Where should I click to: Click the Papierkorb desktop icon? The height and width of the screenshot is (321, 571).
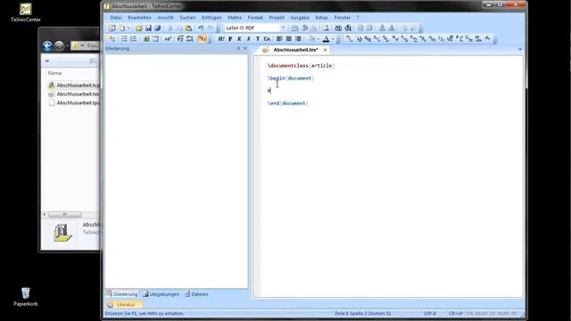pyautogui.click(x=26, y=297)
